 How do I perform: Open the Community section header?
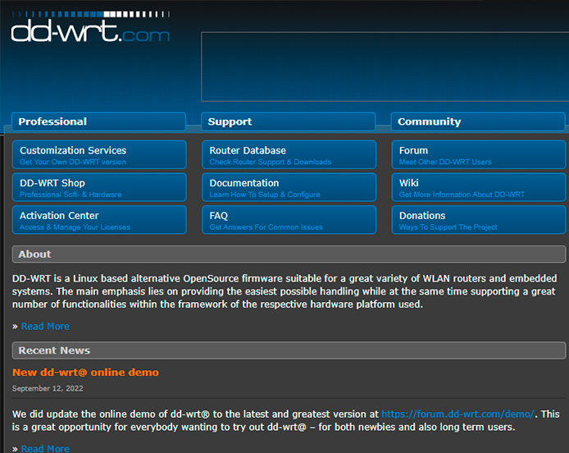point(478,121)
